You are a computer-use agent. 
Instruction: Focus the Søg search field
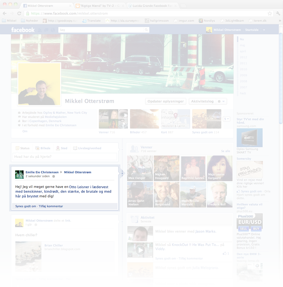point(101,30)
